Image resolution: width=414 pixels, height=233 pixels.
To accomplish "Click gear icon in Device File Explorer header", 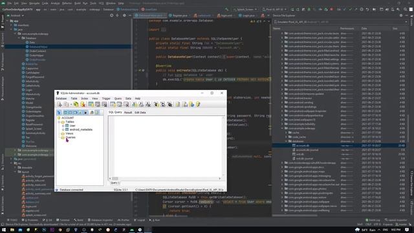I will (x=401, y=16).
